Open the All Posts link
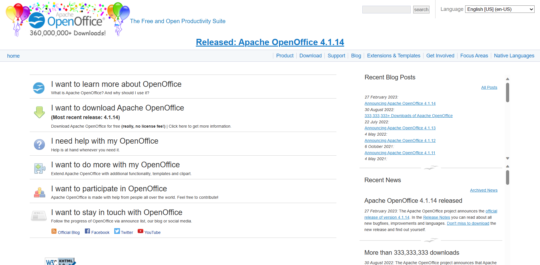The height and width of the screenshot is (265, 540). [489, 87]
